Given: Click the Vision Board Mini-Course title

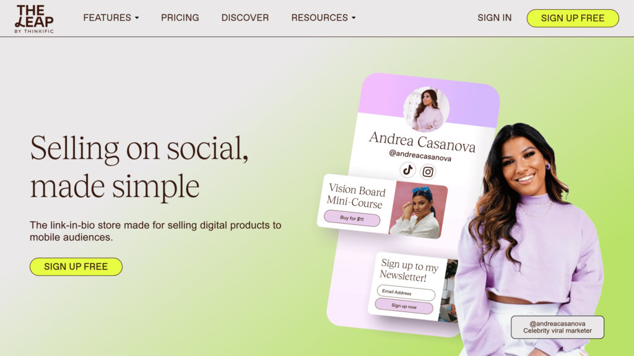Looking at the screenshot, I should pyautogui.click(x=356, y=196).
